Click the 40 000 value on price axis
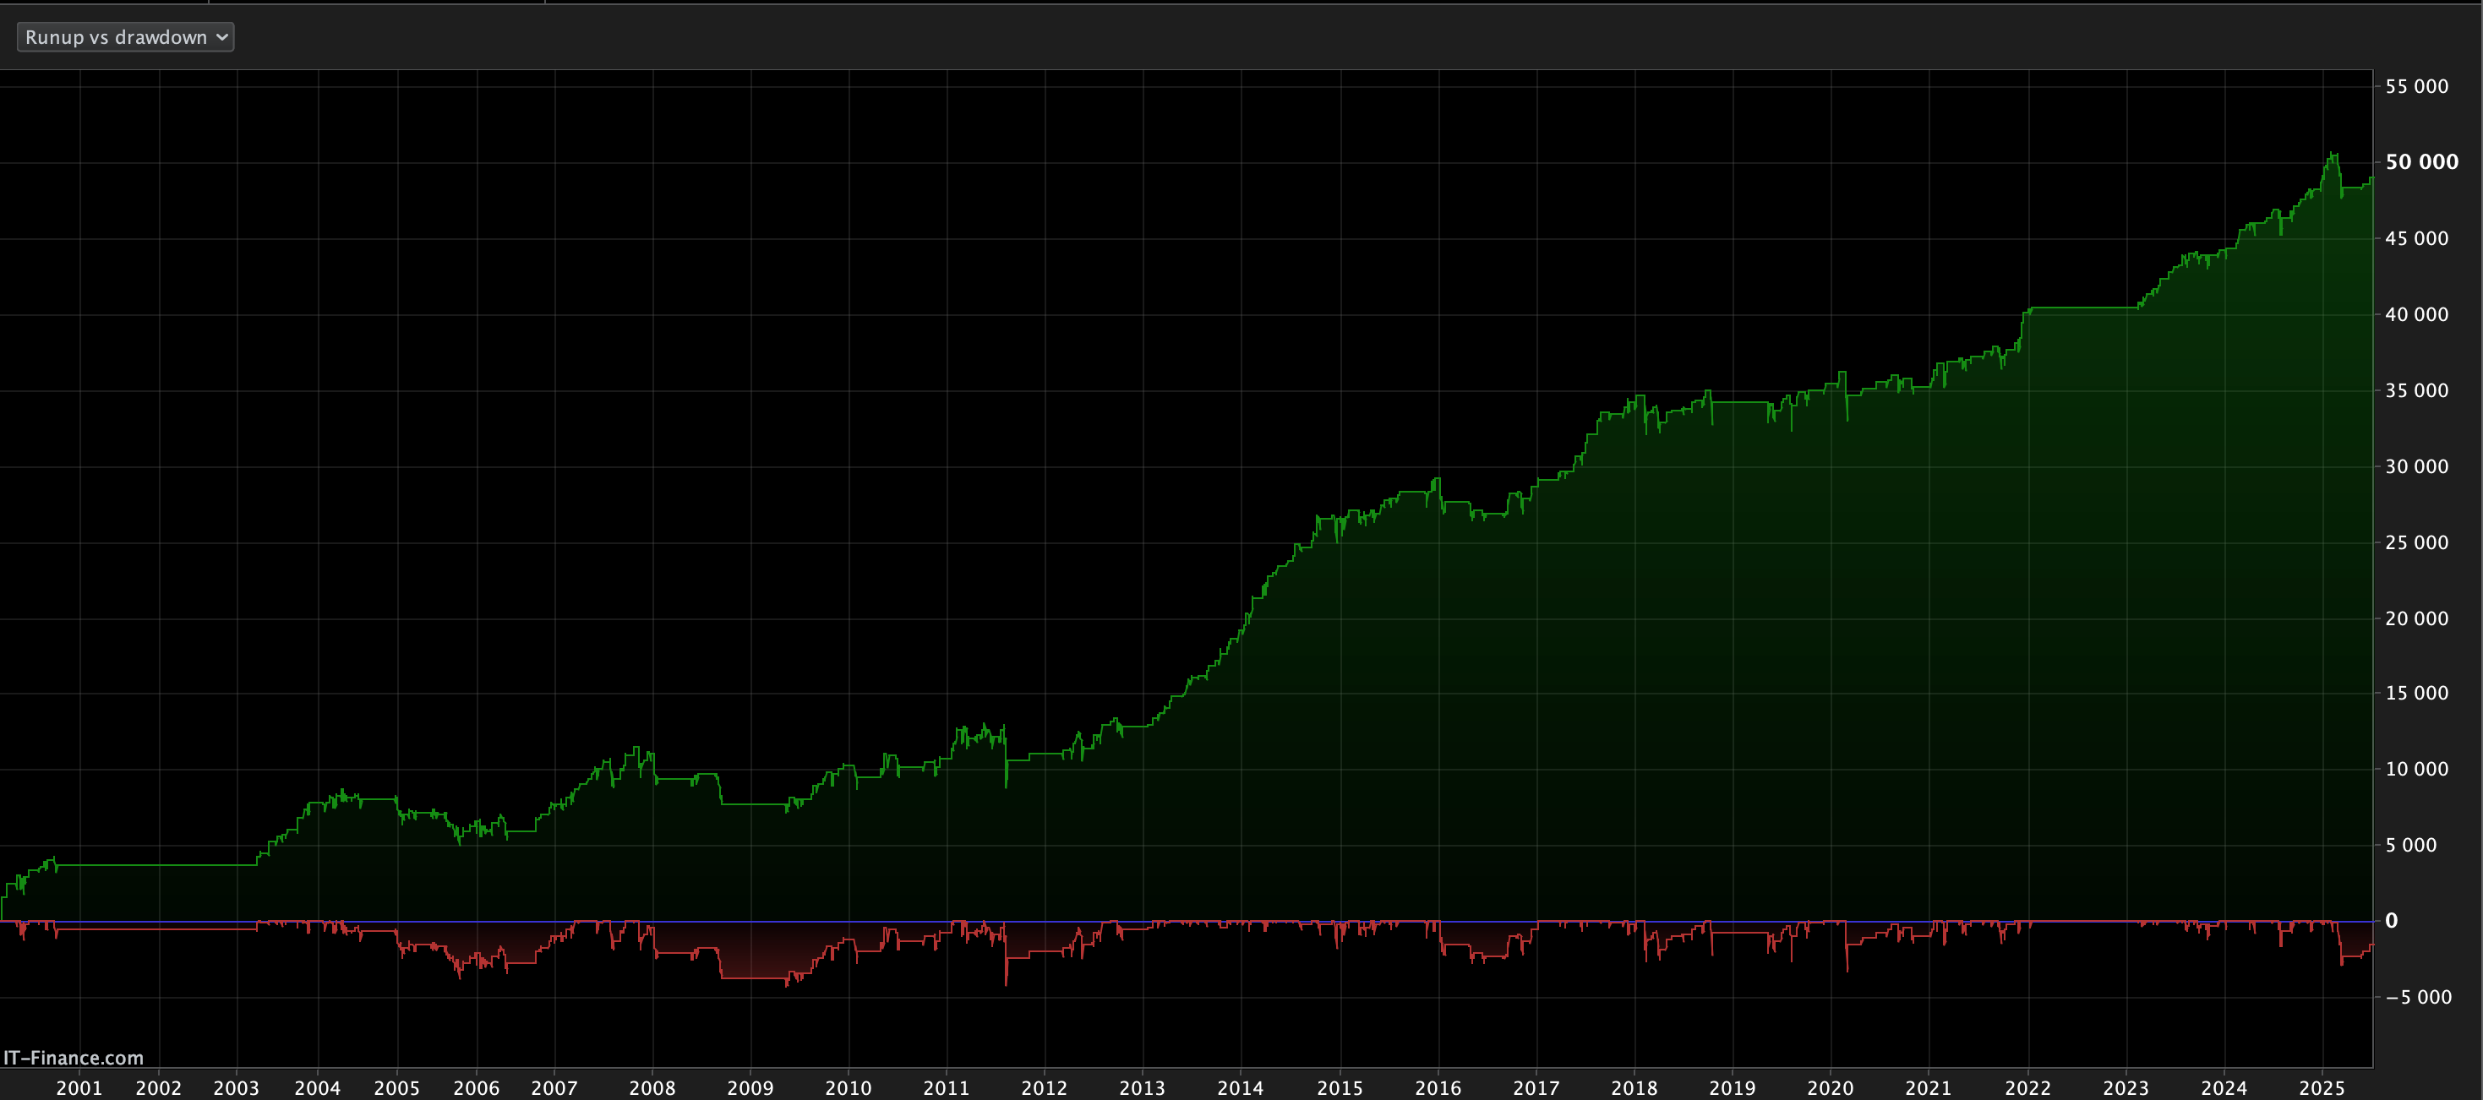This screenshot has width=2483, height=1100. (x=2416, y=314)
